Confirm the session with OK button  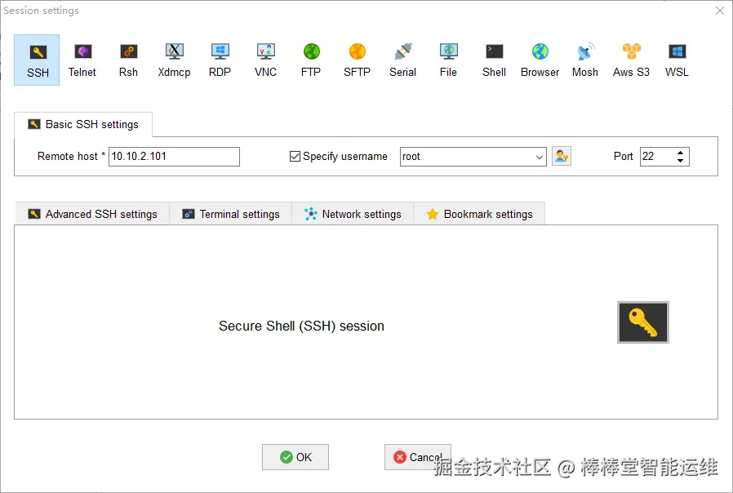[295, 457]
